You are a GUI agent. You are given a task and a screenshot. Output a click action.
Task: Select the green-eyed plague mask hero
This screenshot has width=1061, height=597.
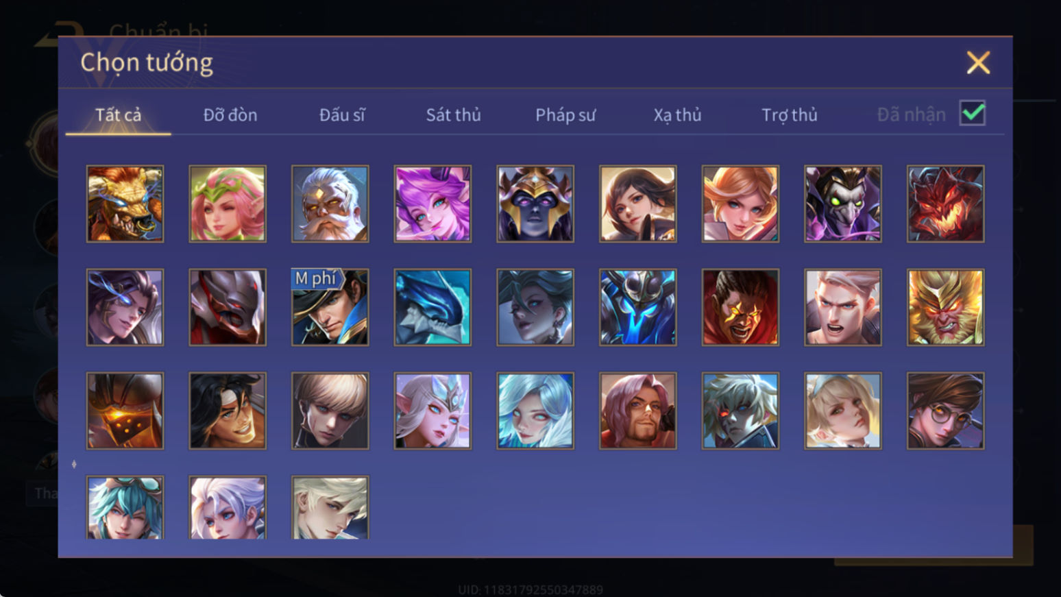[x=843, y=204]
